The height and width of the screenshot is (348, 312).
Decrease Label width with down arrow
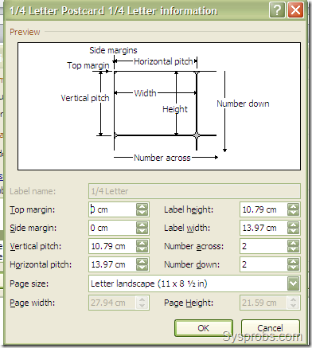click(x=293, y=231)
